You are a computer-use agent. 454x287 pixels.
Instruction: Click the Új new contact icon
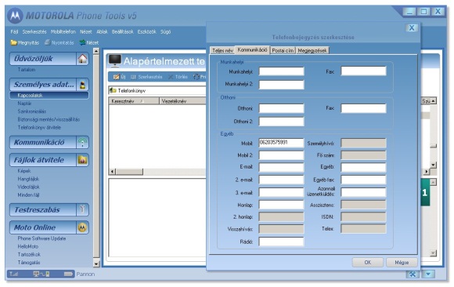(x=117, y=77)
